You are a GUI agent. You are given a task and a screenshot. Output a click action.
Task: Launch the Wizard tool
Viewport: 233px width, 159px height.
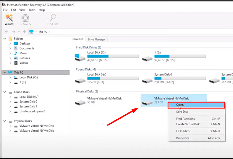pyautogui.click(x=9, y=20)
